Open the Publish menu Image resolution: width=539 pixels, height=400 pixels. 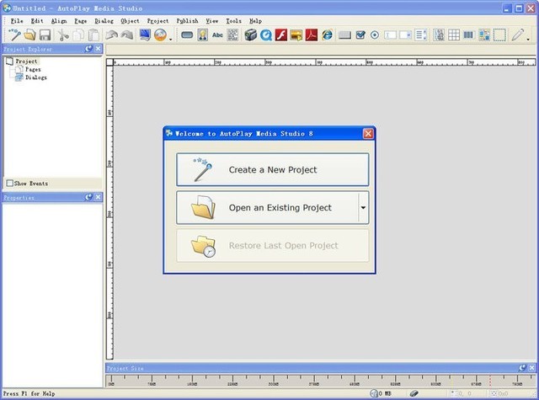(187, 20)
